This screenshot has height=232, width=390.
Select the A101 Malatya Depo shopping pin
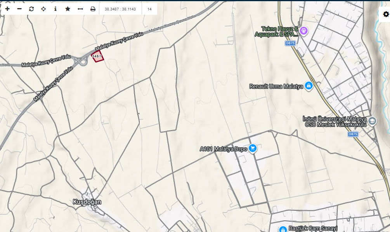(x=253, y=148)
